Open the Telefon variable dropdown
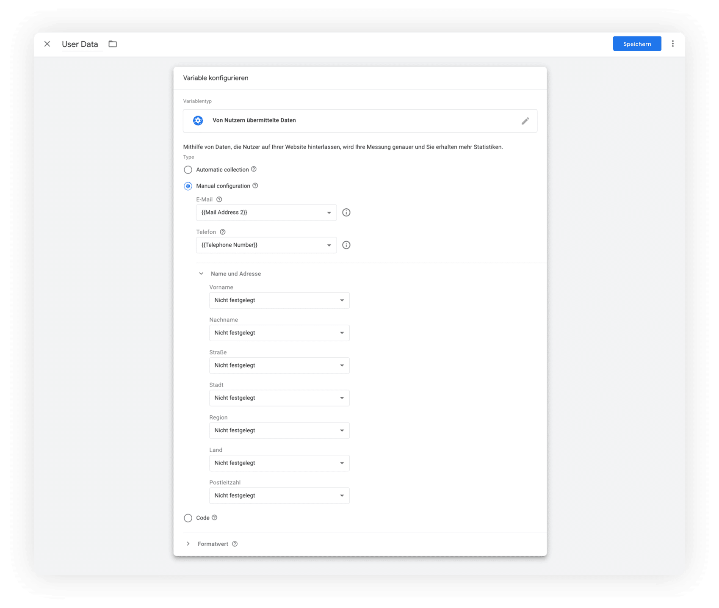 tap(266, 245)
